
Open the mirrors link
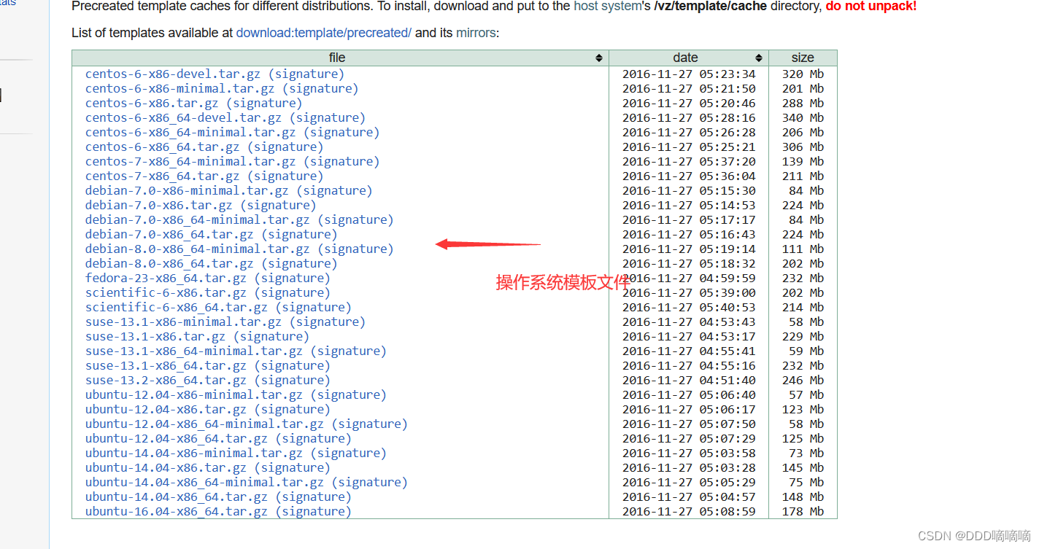(x=476, y=33)
